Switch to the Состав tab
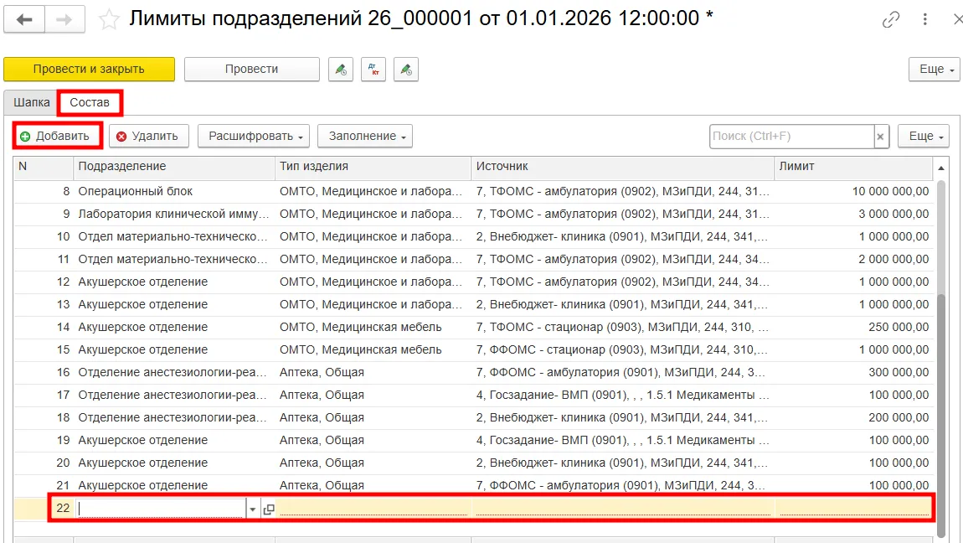Viewport: 963px width, 543px height. click(x=90, y=102)
